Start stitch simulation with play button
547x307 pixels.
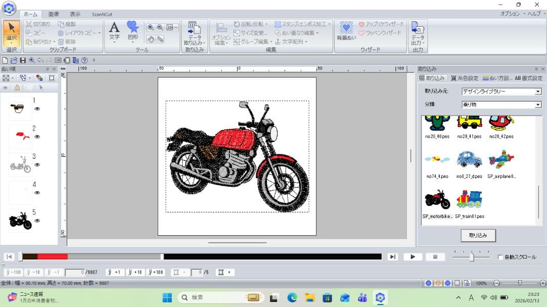pos(413,257)
